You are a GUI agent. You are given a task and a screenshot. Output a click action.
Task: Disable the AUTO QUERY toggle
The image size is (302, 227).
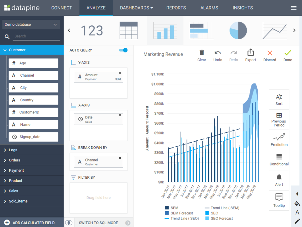pos(123,50)
